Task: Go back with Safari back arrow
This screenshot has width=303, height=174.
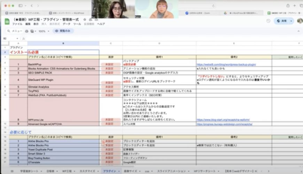Action: 32,6
